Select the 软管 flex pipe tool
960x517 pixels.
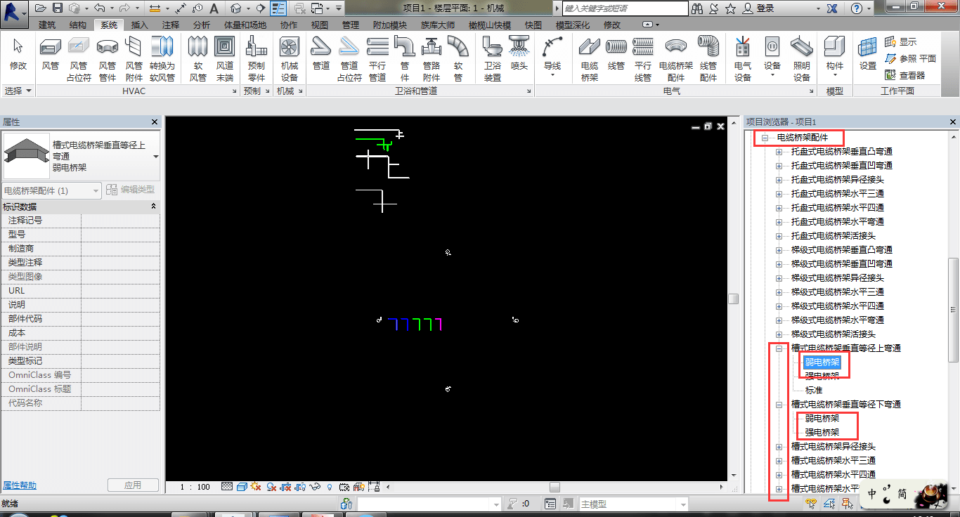point(458,58)
